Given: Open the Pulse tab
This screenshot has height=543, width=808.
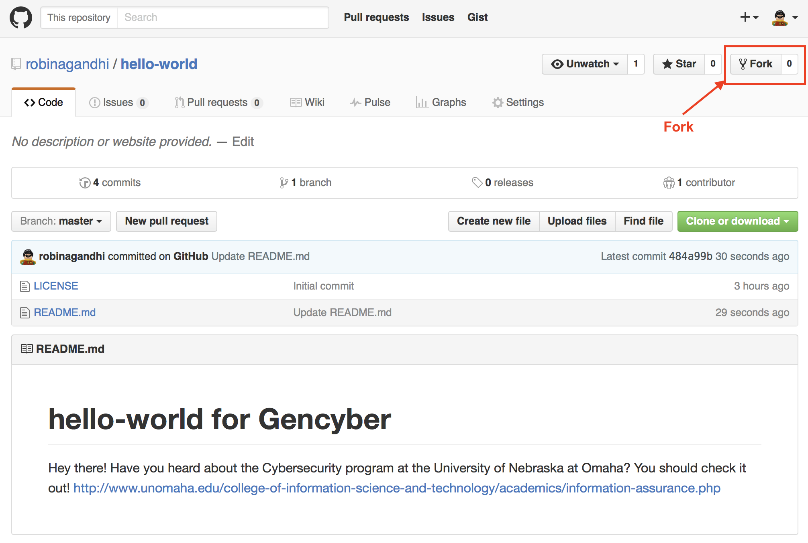Looking at the screenshot, I should pyautogui.click(x=370, y=103).
